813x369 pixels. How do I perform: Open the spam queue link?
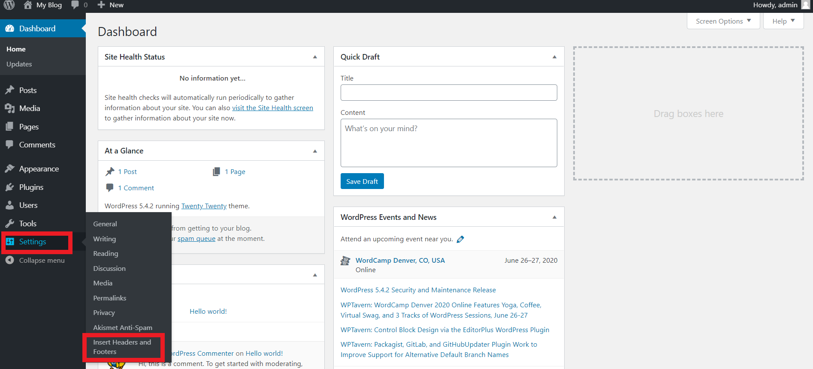pyautogui.click(x=196, y=239)
